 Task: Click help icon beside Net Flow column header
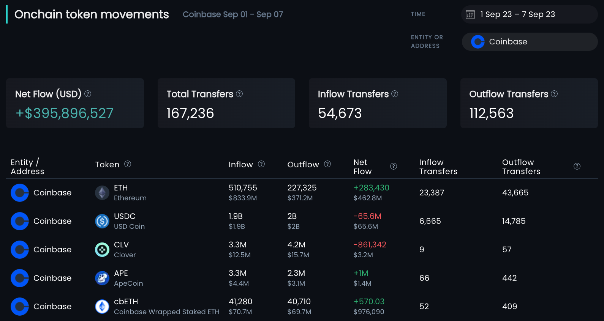pyautogui.click(x=394, y=166)
